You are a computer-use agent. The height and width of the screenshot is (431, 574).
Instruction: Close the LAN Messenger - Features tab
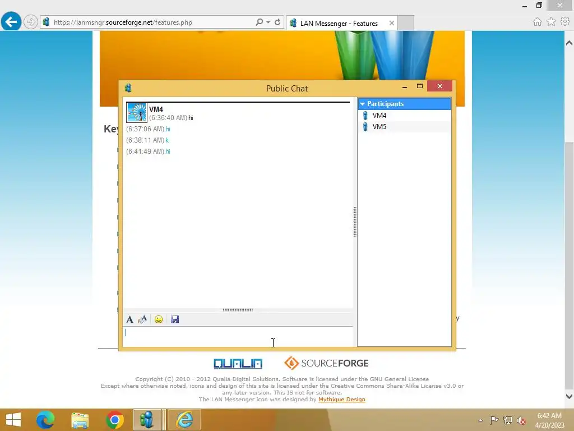pyautogui.click(x=391, y=23)
